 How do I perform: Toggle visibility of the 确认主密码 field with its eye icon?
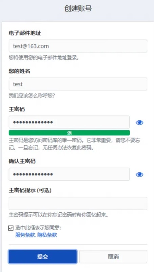(x=139, y=174)
